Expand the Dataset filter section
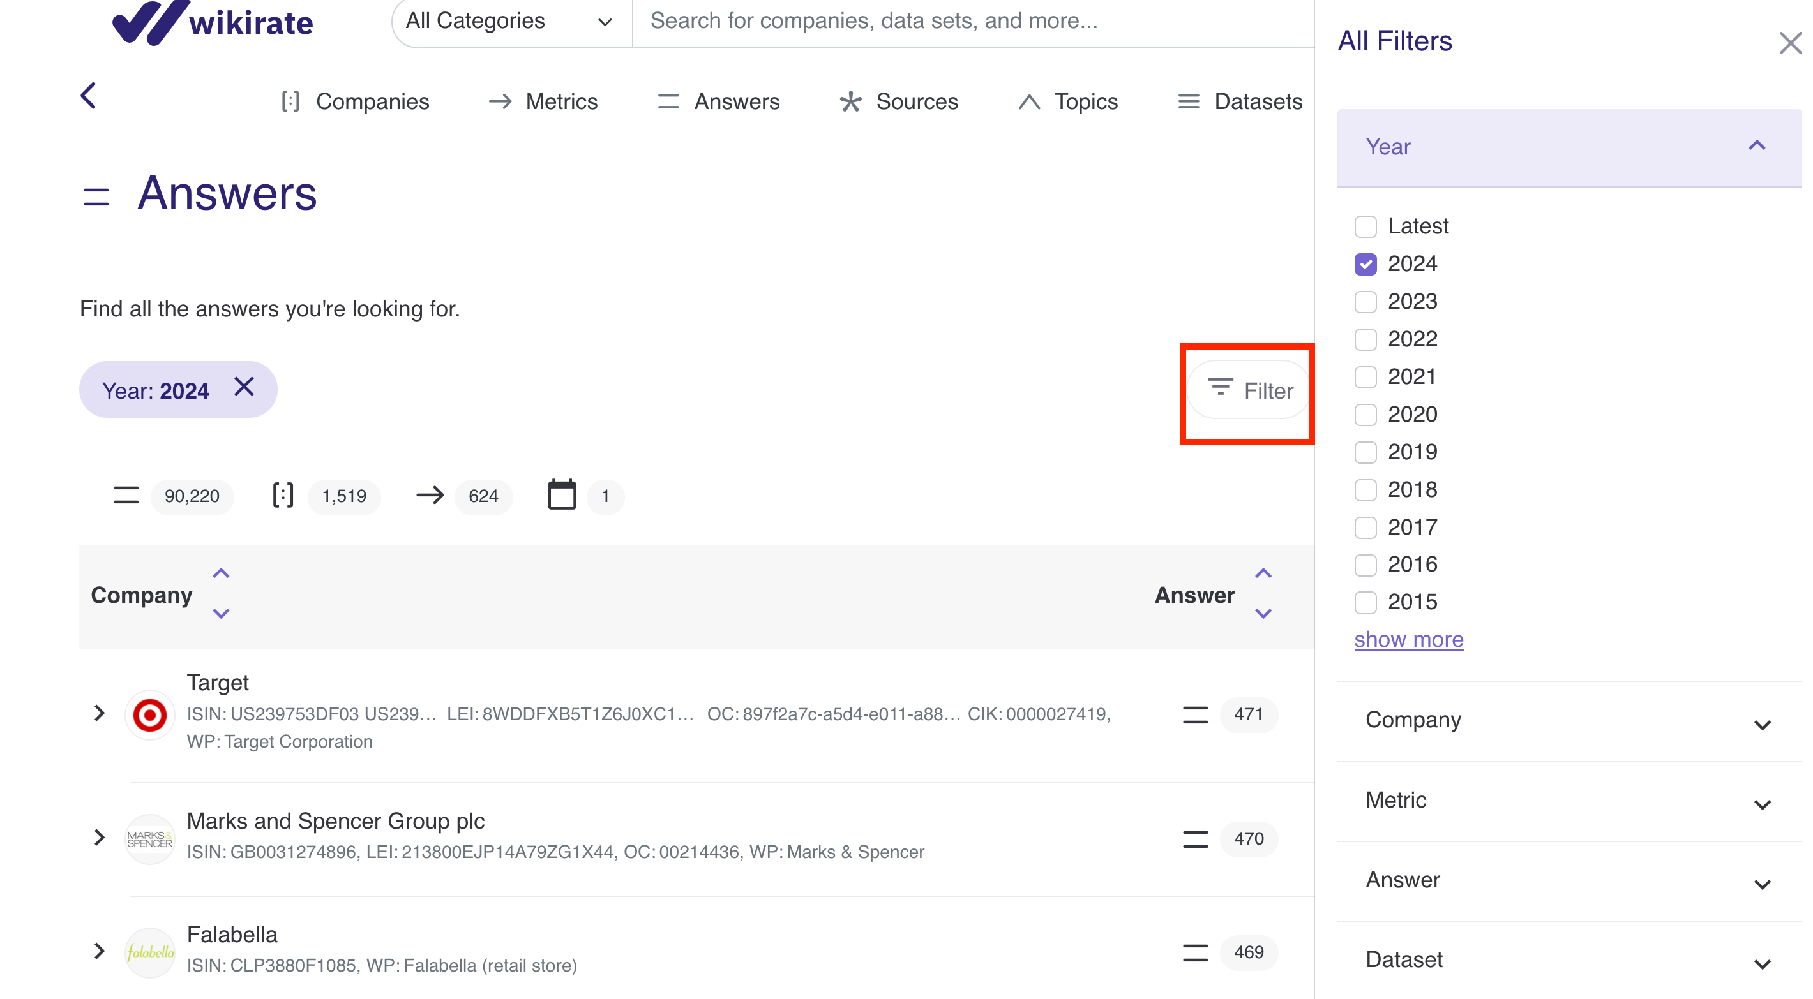The image size is (1813, 999). (x=1569, y=960)
